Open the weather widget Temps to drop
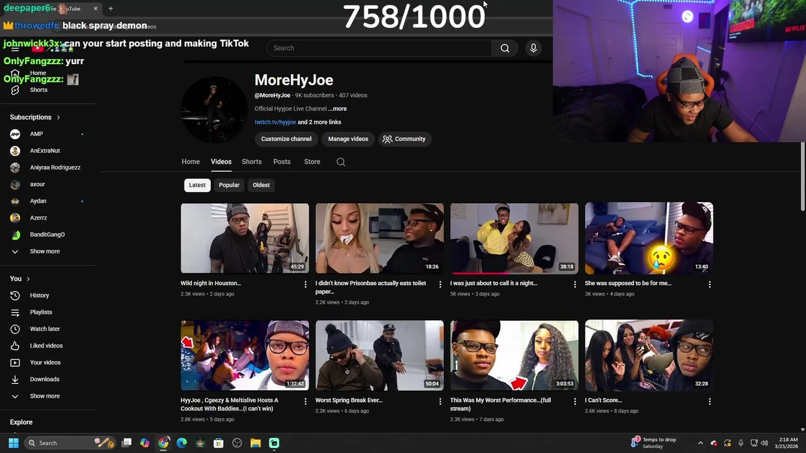 654,443
